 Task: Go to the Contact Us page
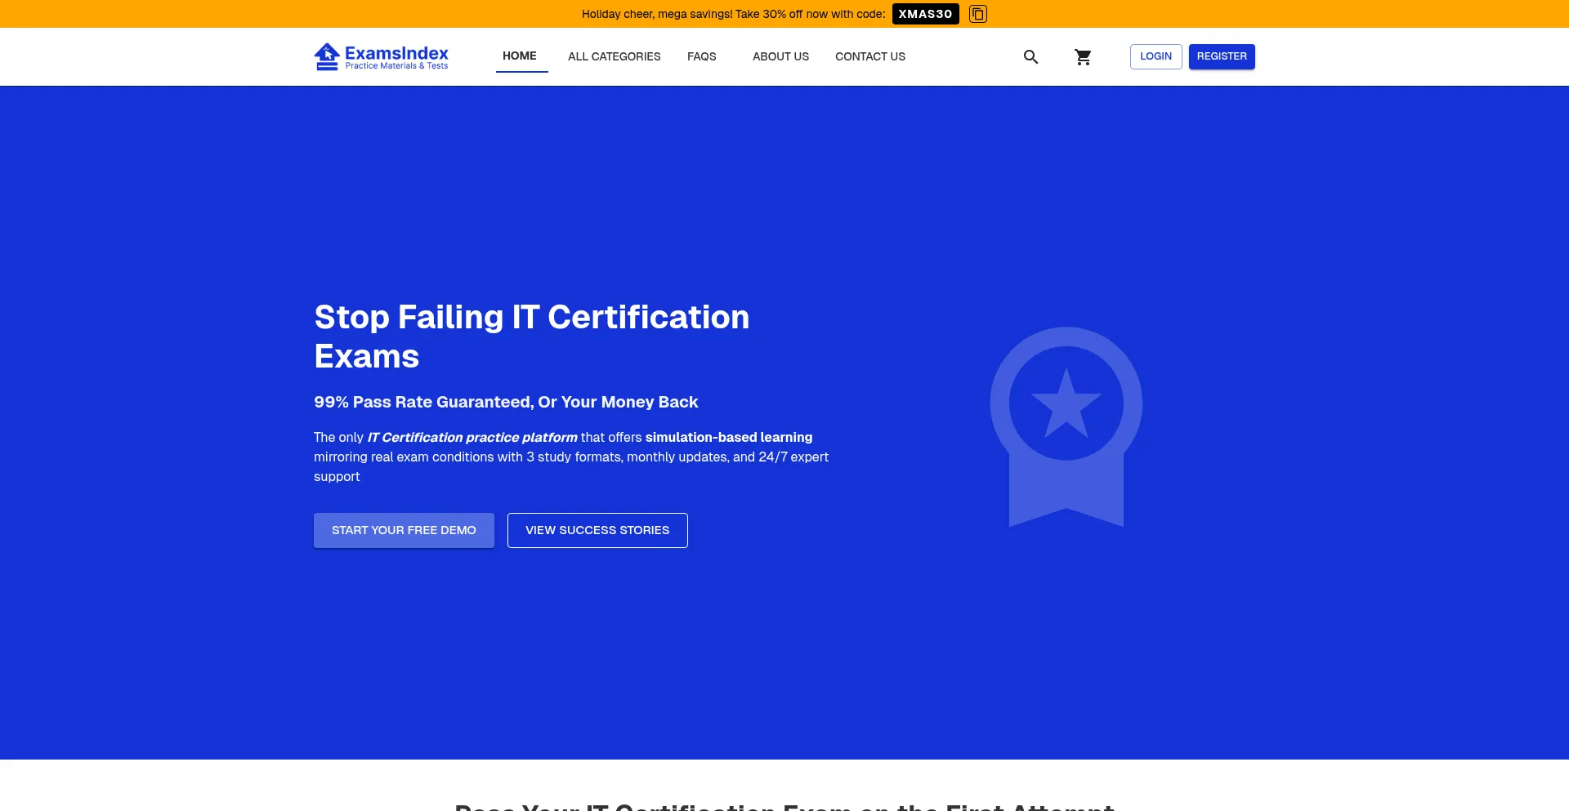869,56
